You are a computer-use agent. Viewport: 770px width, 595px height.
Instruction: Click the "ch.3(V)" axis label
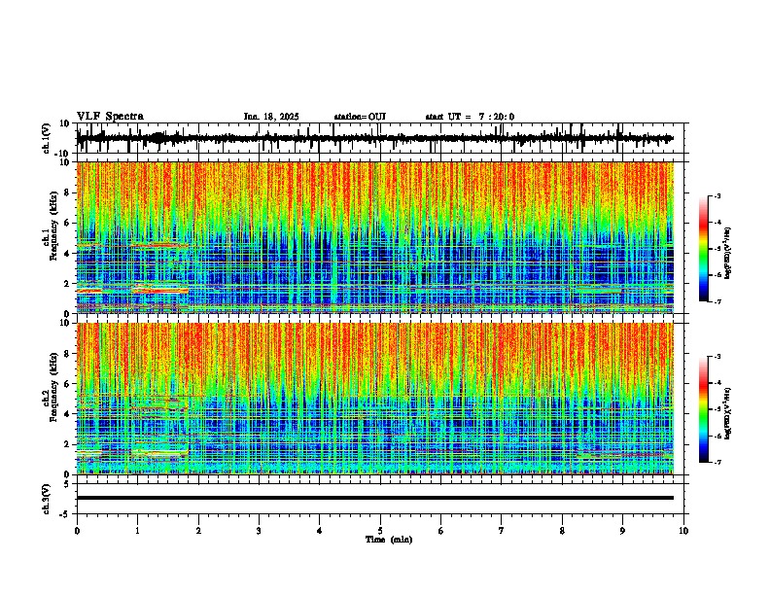[x=47, y=499]
